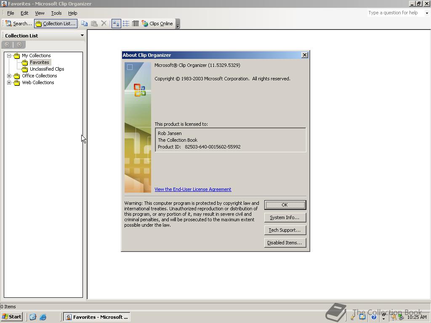The height and width of the screenshot is (323, 431).
Task: Open the Toolbar Options dropdown arrow
Action: point(178,24)
